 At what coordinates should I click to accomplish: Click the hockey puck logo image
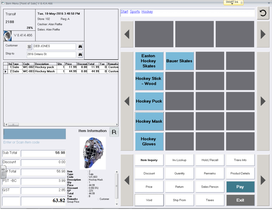(7, 36)
